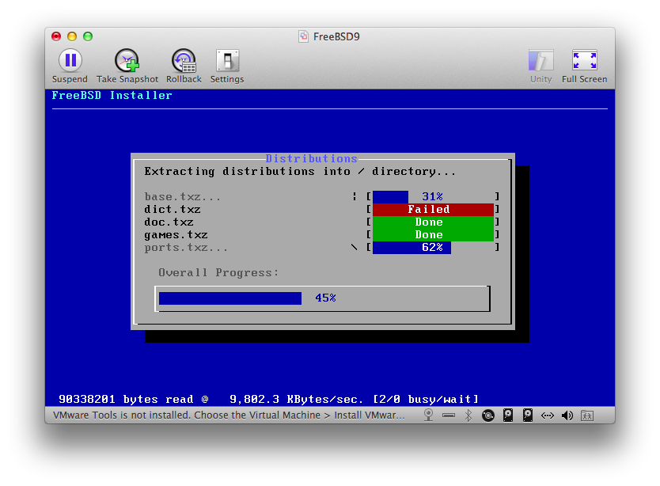This screenshot has width=660, height=486.
Task: Click the first hard disk status icon
Action: pyautogui.click(x=508, y=416)
